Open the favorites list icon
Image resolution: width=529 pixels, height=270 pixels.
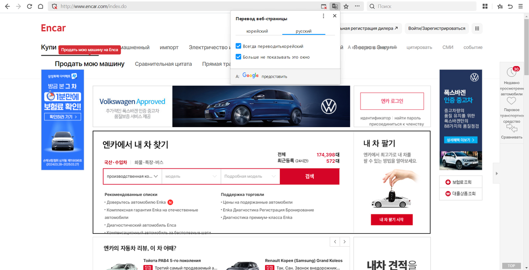coord(500,7)
